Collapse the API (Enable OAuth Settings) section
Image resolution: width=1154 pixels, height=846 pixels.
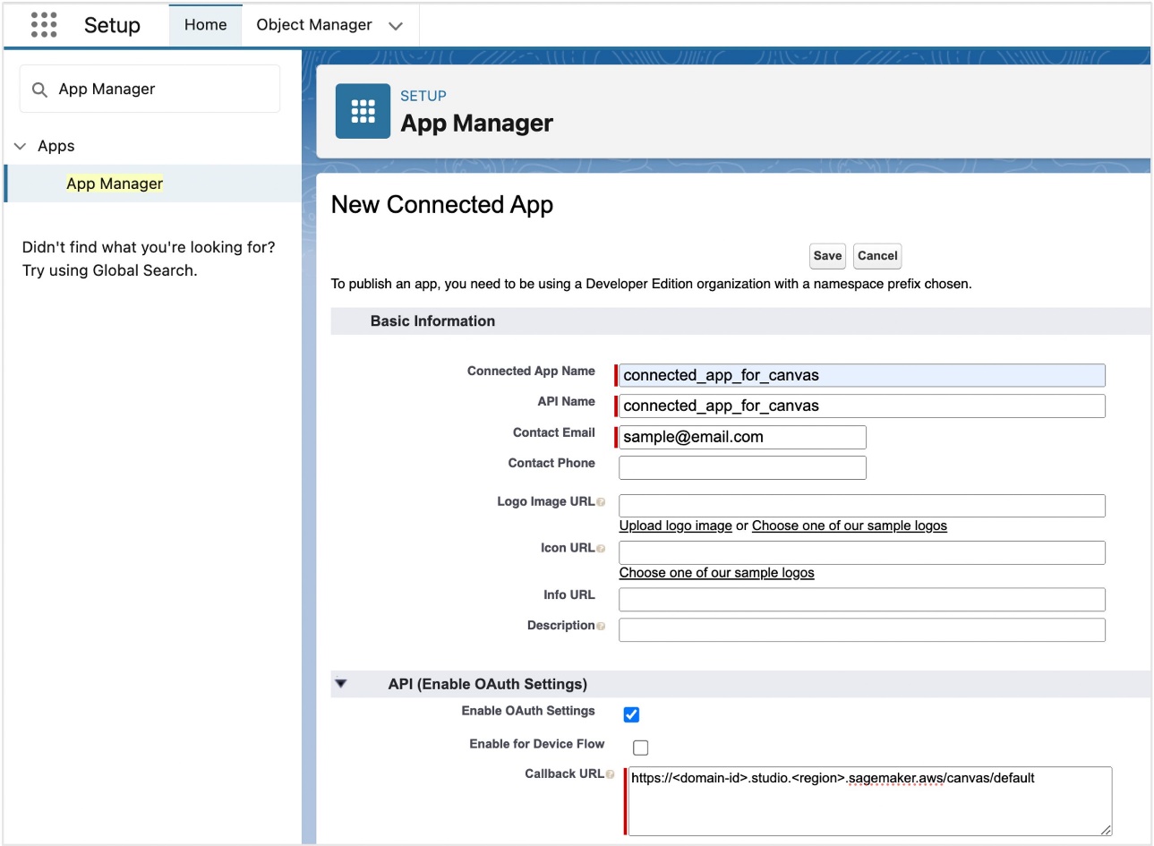[340, 684]
